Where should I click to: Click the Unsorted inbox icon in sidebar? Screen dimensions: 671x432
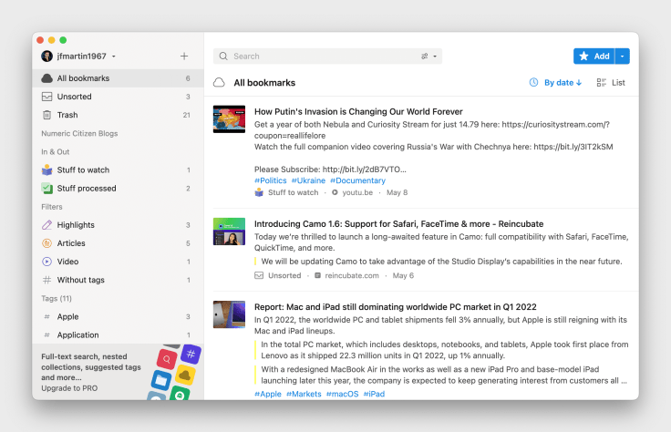[x=46, y=97]
